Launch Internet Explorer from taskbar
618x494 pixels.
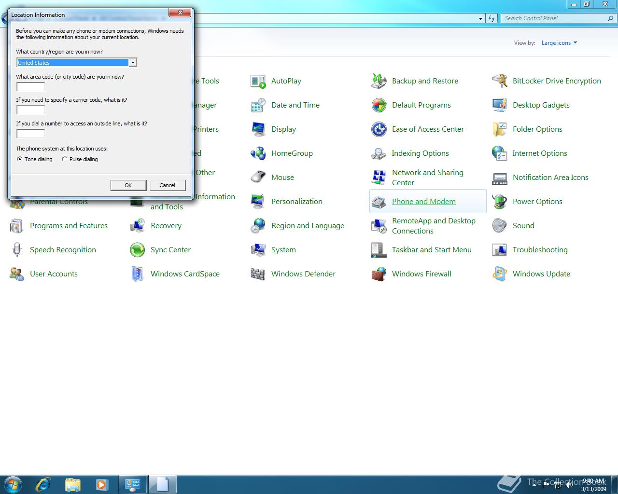tap(43, 484)
